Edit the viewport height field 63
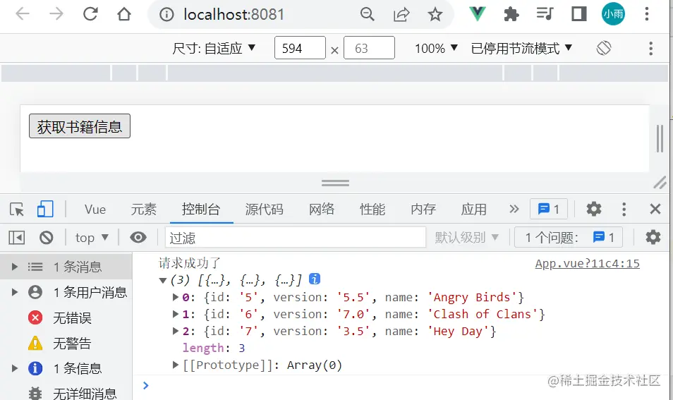 pos(369,48)
